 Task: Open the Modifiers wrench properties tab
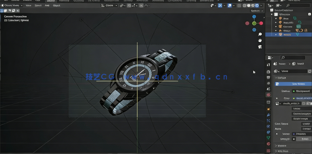[x=268, y=115]
